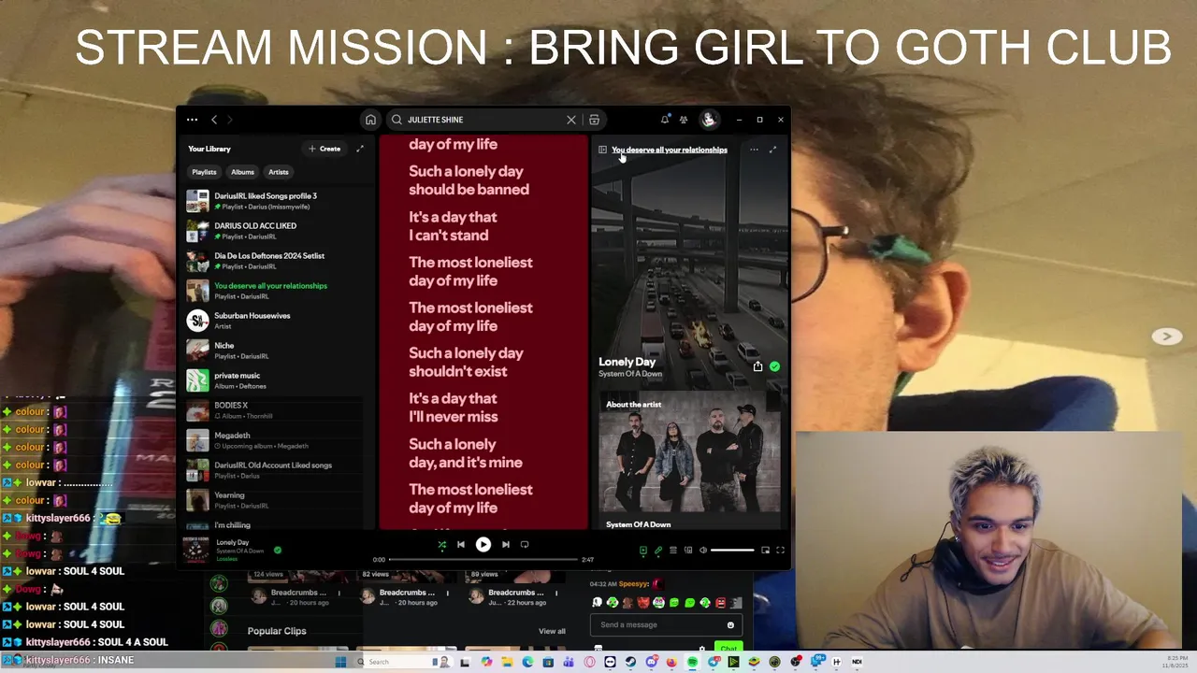This screenshot has width=1197, height=673.
Task: Share Lonely Day via share icon
Action: [757, 366]
